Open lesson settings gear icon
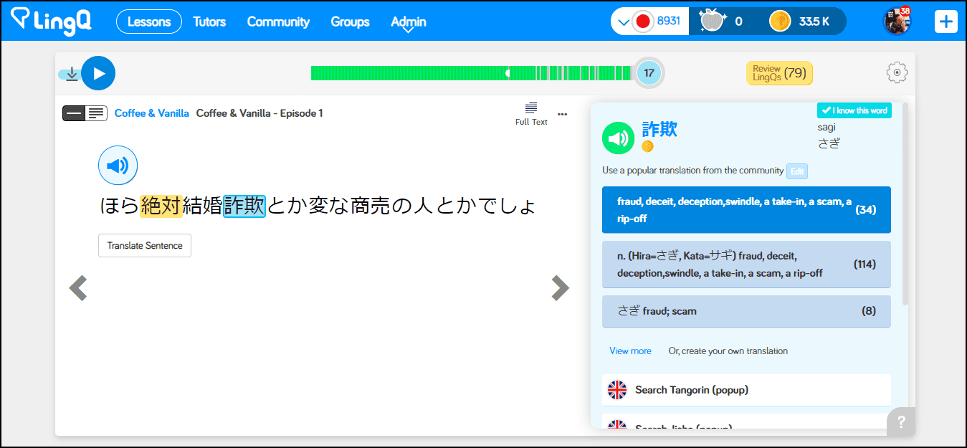Screen dimensions: 967x448 pos(897,72)
